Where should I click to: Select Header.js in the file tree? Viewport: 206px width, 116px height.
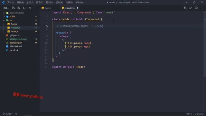tap(15, 28)
